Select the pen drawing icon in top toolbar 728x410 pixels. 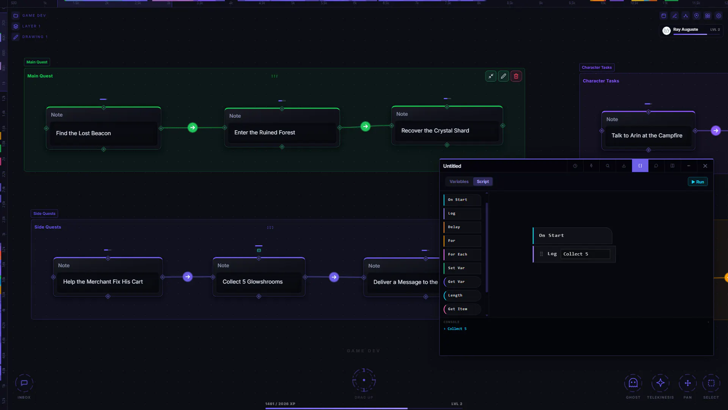[675, 16]
